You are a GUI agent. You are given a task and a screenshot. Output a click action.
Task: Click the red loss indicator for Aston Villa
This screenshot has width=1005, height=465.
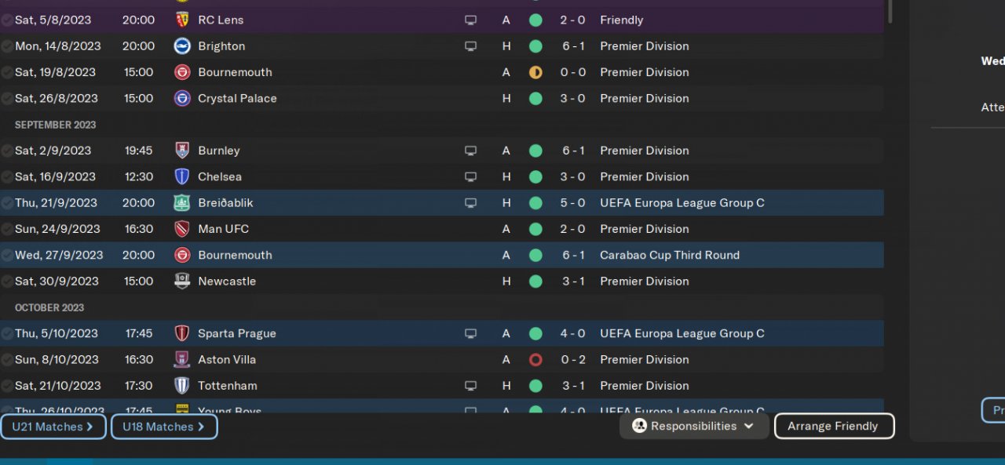click(535, 360)
